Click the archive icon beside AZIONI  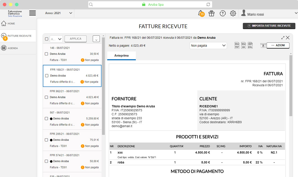coord(263,46)
